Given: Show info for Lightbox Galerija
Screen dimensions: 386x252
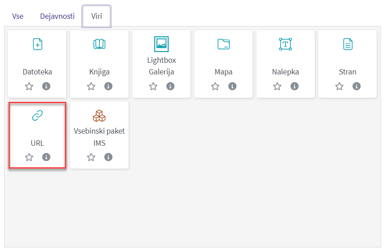Looking at the screenshot, I should (170, 86).
